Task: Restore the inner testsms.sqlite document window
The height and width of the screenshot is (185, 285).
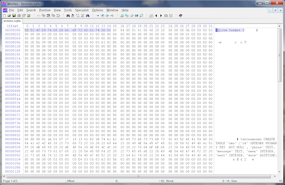Action: (275, 11)
